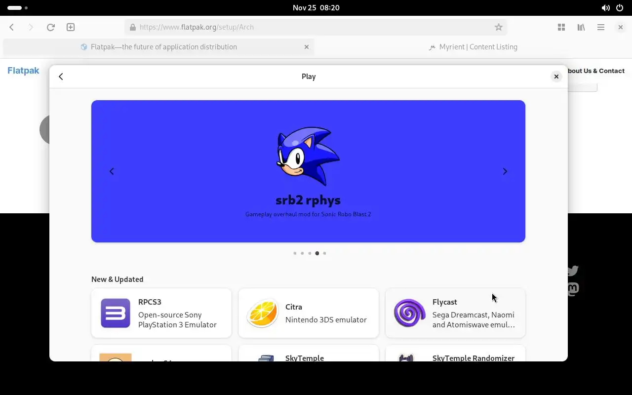Image resolution: width=632 pixels, height=395 pixels.
Task: Open the browser hamburger menu
Action: coord(601,27)
